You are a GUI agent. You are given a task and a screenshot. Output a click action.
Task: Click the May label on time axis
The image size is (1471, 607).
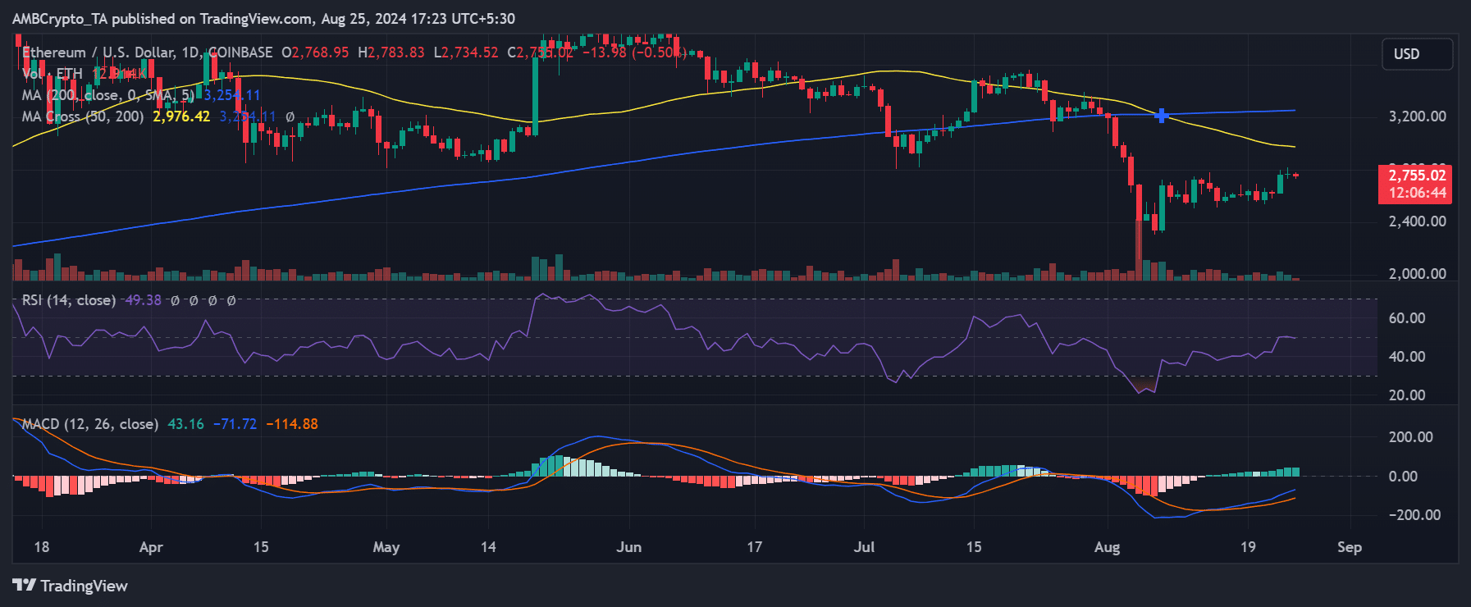coord(386,547)
